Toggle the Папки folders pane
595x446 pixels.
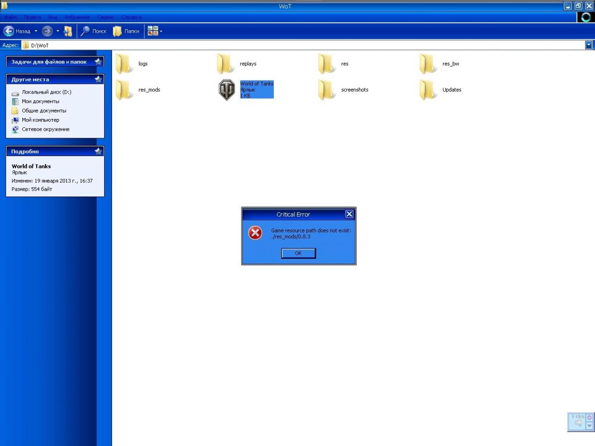(126, 31)
